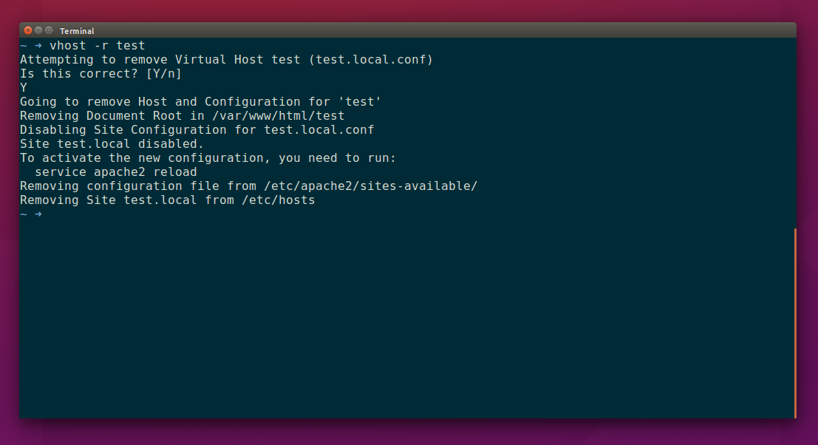Image resolution: width=818 pixels, height=445 pixels.
Task: Click the orange close button on Terminal
Action: 28,31
